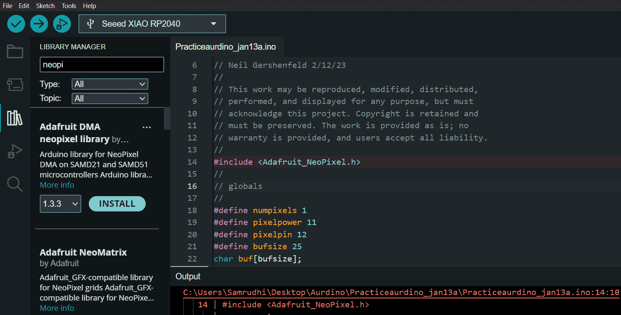Click the '#define pixelpin 12' line

[x=260, y=234]
